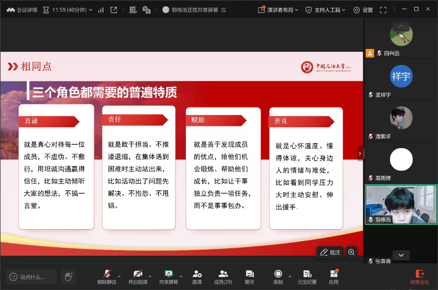Open the 成员(29) members list

pyautogui.click(x=223, y=277)
